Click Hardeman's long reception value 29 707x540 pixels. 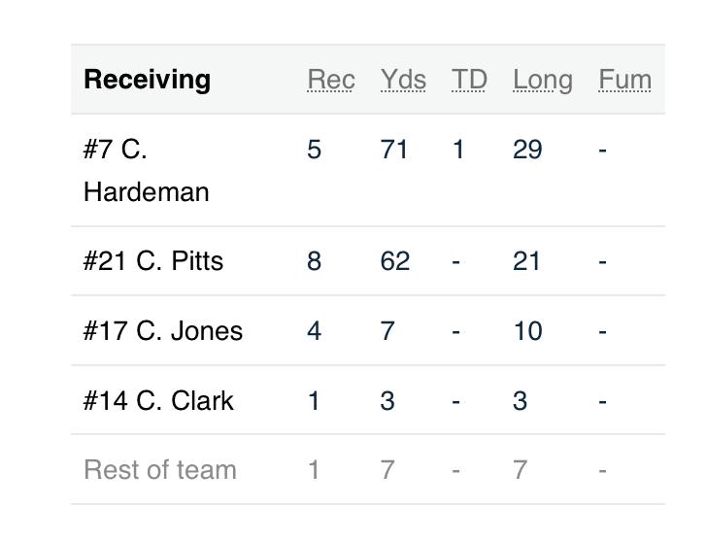pyautogui.click(x=526, y=150)
